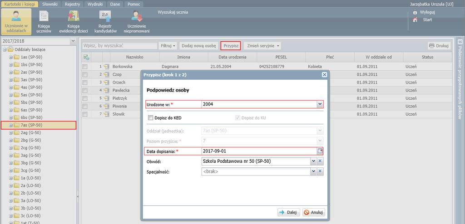
Task: Select 1a (LO-50) in class tree
Action: pyautogui.click(x=30, y=178)
